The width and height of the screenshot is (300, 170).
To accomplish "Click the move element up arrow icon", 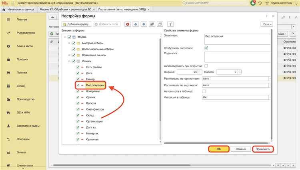I will 136,24.
